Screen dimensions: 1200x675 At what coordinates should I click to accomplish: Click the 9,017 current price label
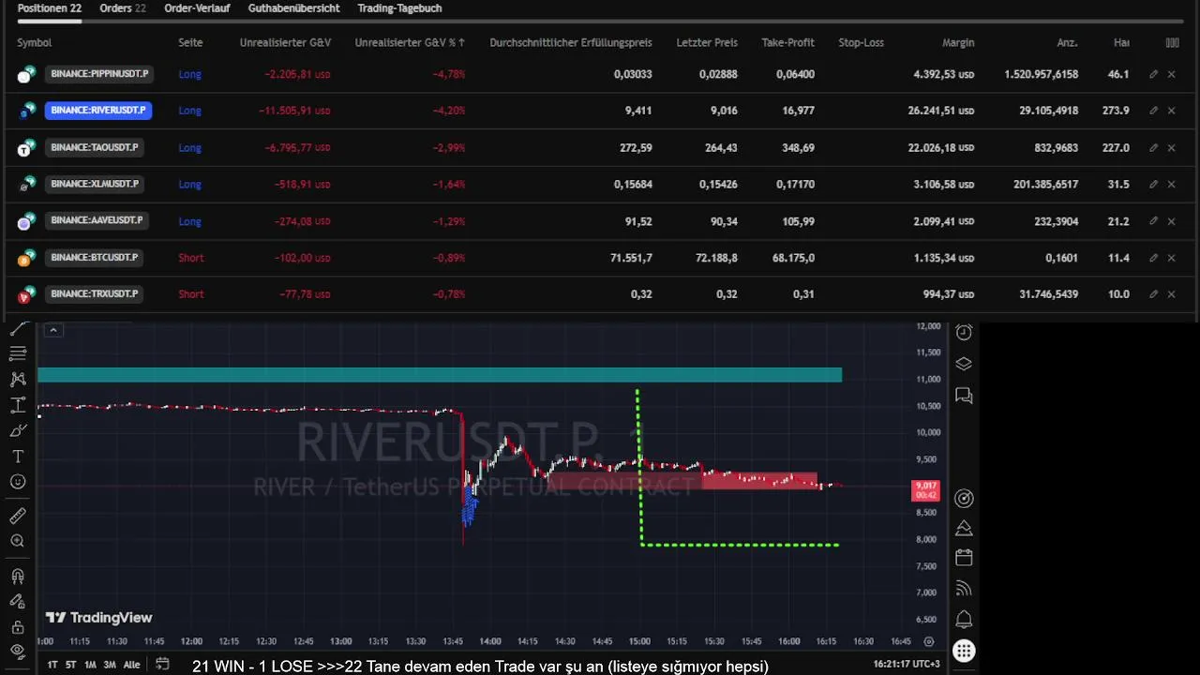925,490
